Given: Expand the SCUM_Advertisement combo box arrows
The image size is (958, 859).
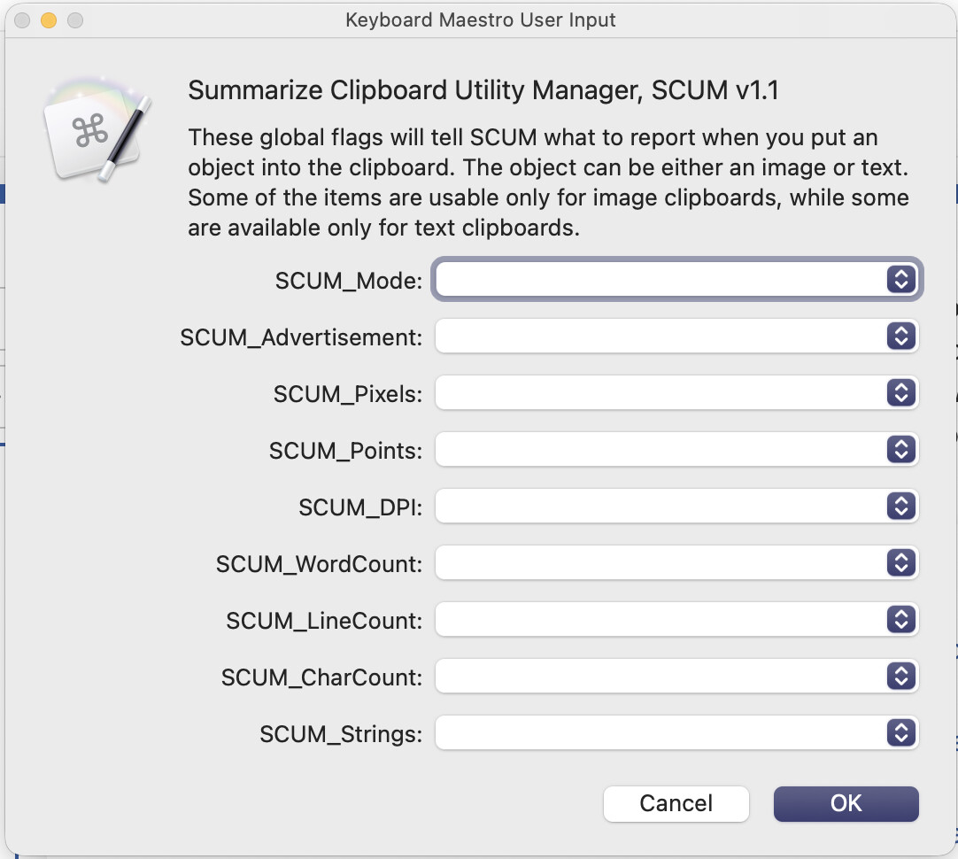Looking at the screenshot, I should click(x=900, y=337).
